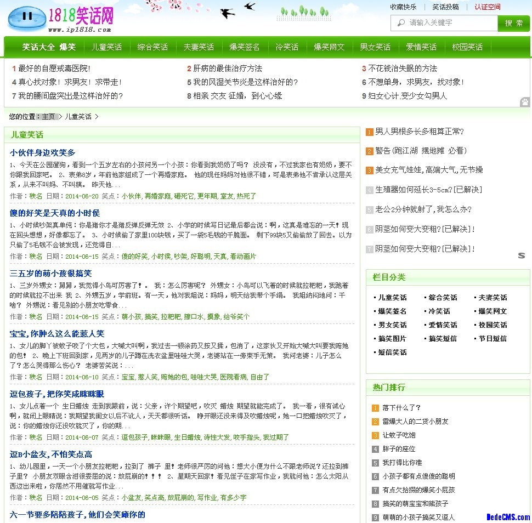532x523 pixels.
Task: Open 节日短信 category link
Action: coord(493,338)
